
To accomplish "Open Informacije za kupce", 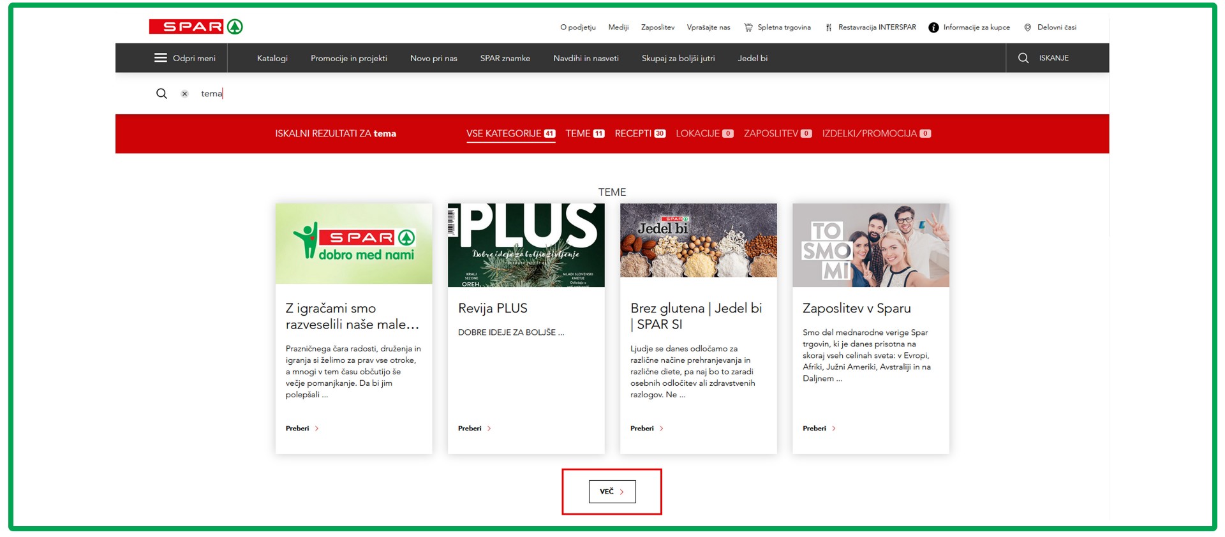I will [977, 27].
